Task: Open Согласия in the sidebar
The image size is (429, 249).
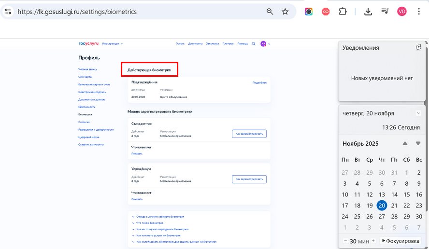Action: coord(84,122)
